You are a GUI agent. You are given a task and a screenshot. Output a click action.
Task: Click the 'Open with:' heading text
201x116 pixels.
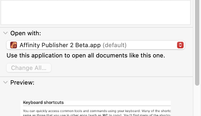(26, 33)
